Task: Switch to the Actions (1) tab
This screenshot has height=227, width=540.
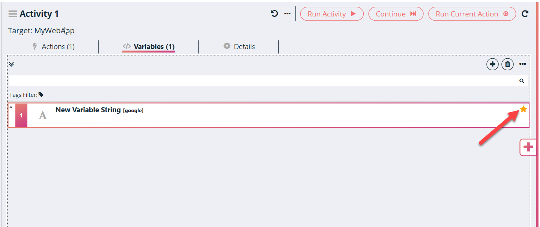Action: tap(54, 47)
